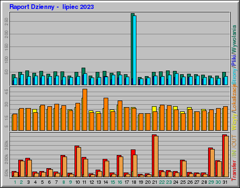This screenshot has width=240, height=188.
Task: Select day '2' on the x-axis
Action: [x=21, y=182]
